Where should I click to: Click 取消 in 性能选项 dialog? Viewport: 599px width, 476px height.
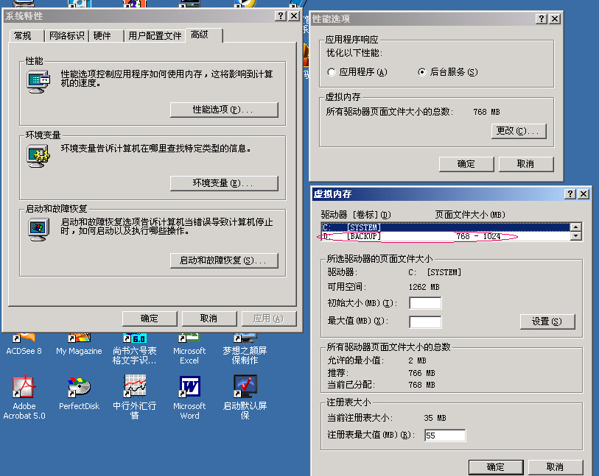click(525, 164)
